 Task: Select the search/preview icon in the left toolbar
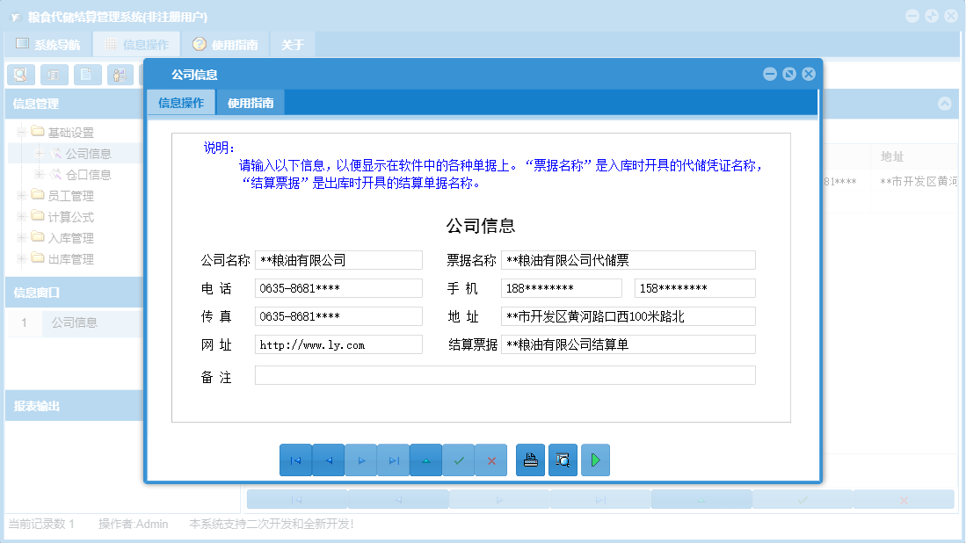(19, 75)
